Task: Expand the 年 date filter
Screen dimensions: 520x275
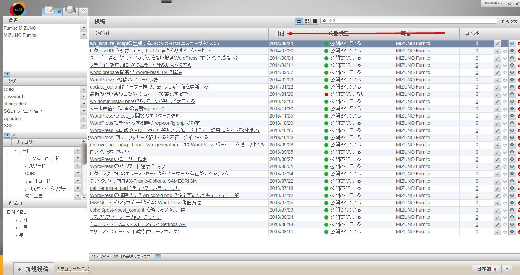Action: click(x=17, y=235)
